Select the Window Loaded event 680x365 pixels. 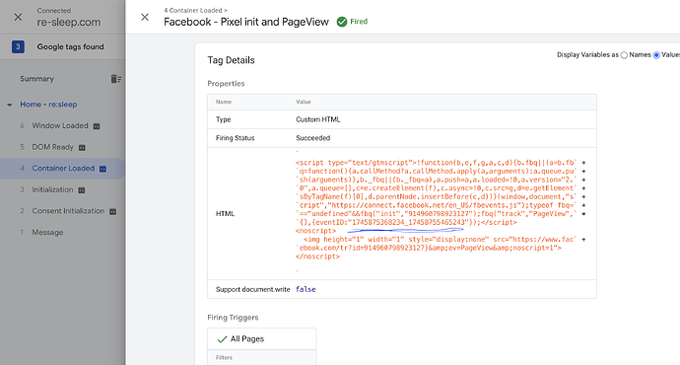click(60, 125)
